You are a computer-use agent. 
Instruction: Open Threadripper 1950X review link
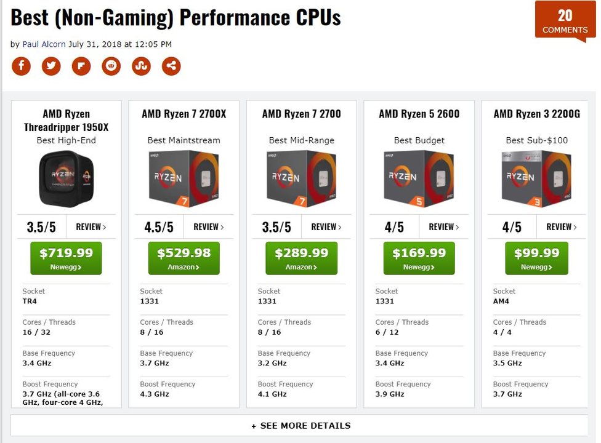pos(91,227)
